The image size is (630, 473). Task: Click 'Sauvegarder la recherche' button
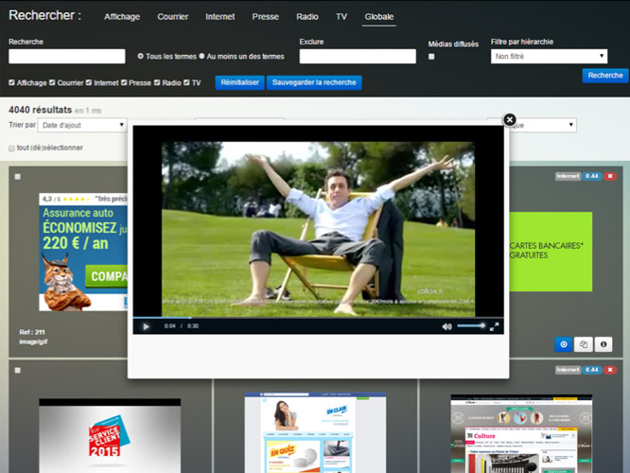point(314,82)
